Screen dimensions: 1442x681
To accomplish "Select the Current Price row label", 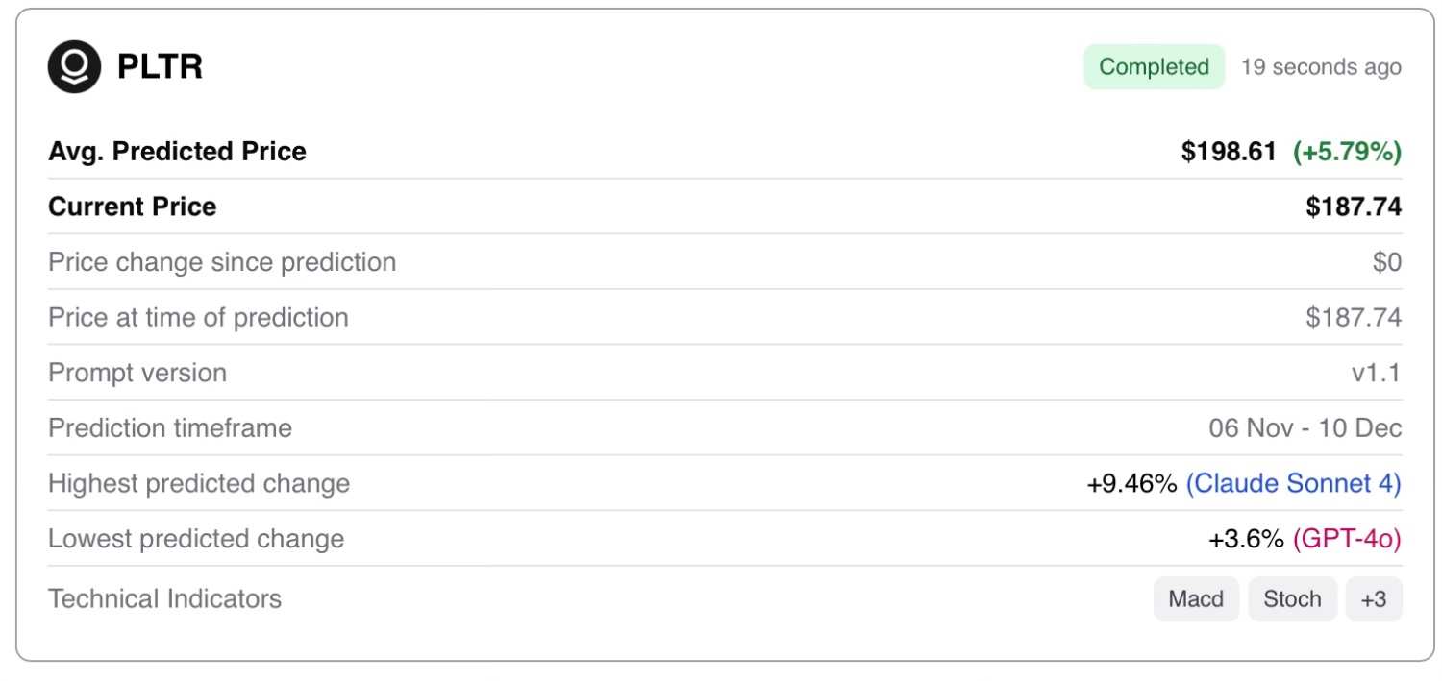I will [133, 207].
